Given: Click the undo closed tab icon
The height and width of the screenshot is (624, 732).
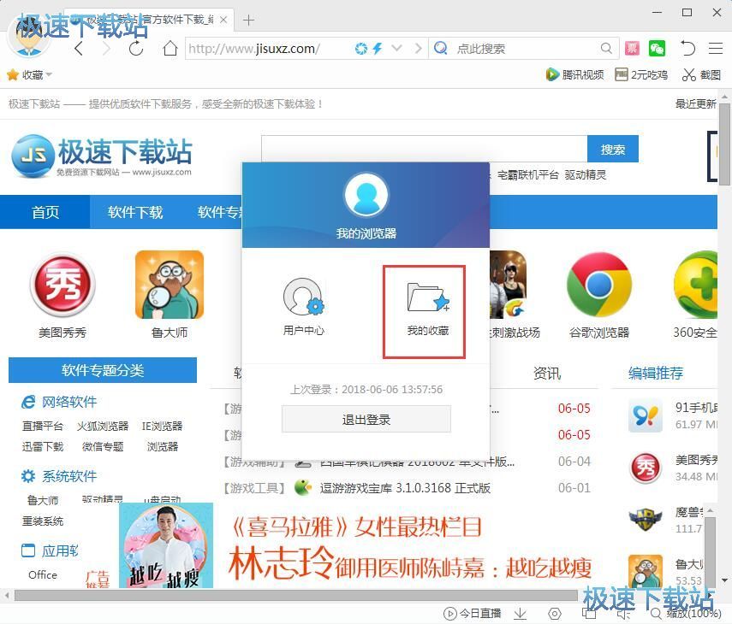Looking at the screenshot, I should pyautogui.click(x=687, y=48).
